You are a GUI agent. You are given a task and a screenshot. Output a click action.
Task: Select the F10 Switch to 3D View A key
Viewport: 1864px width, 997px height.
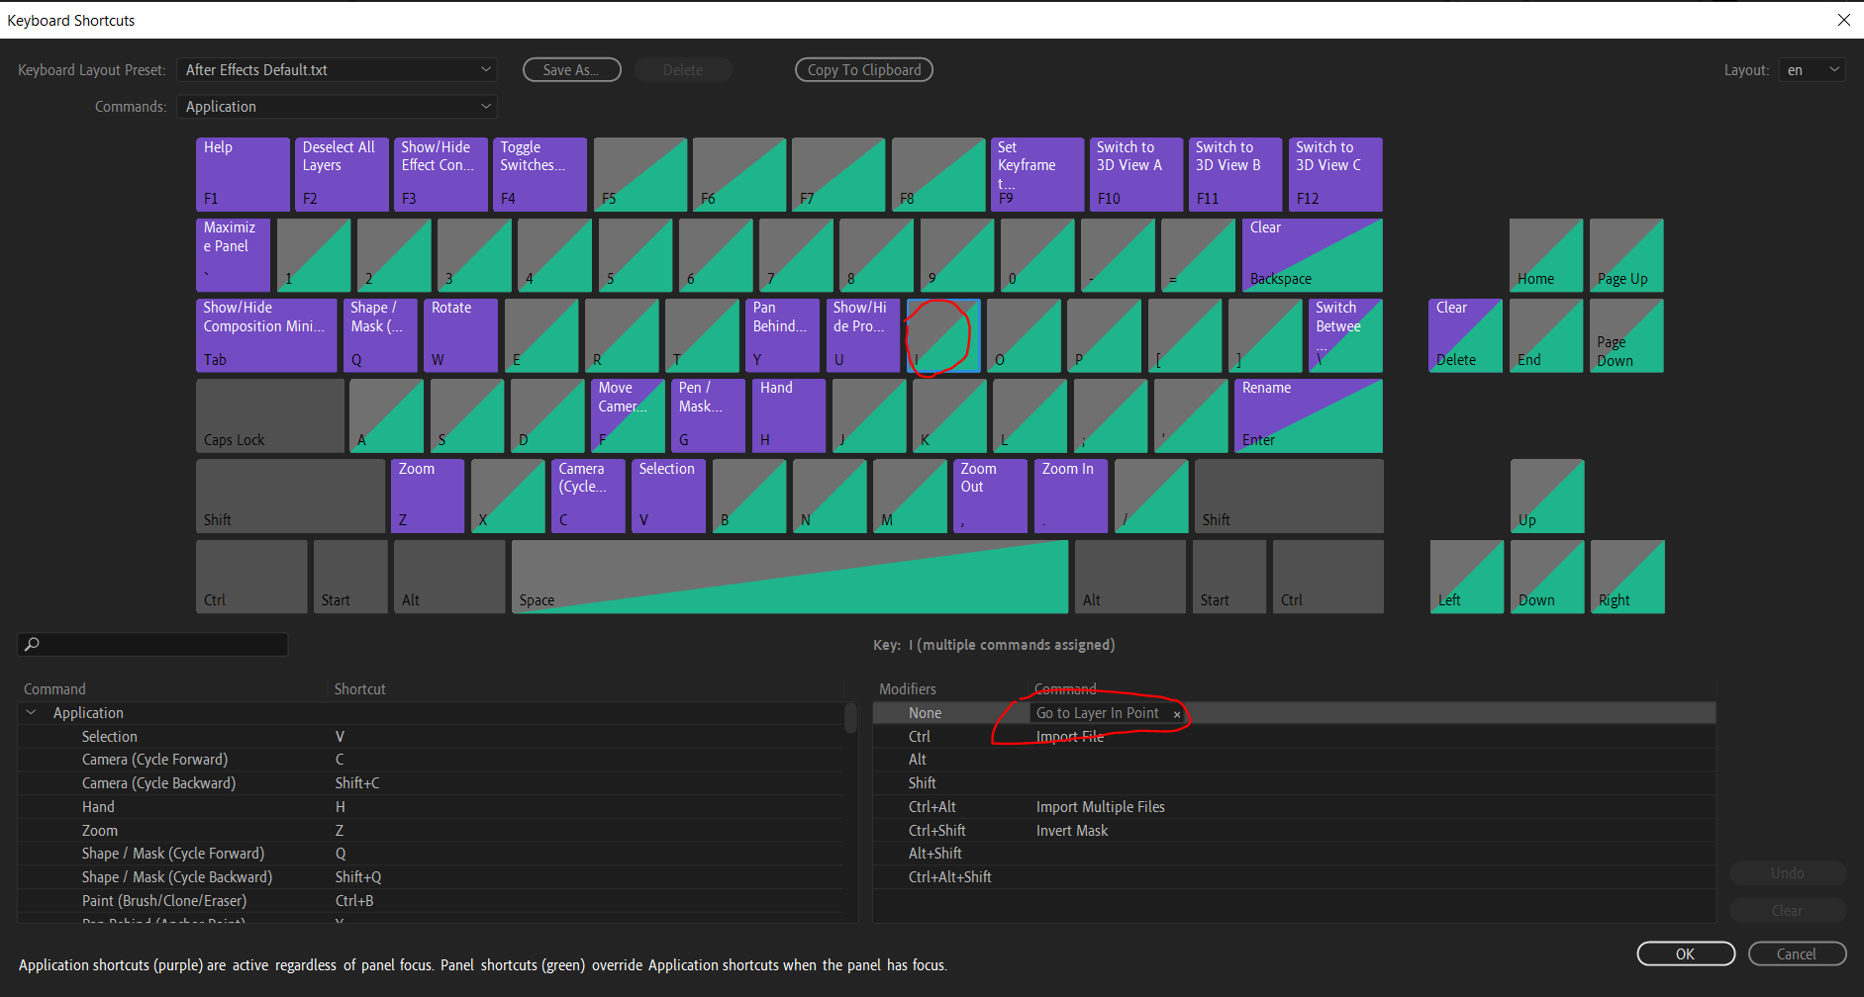pyautogui.click(x=1136, y=174)
